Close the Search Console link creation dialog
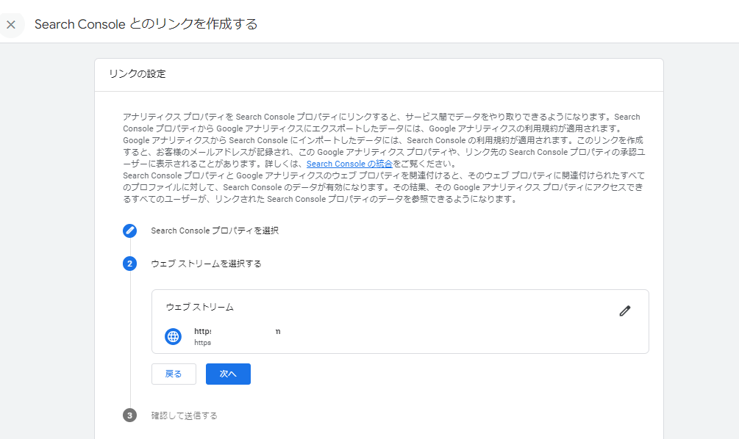The image size is (739, 439). (11, 24)
